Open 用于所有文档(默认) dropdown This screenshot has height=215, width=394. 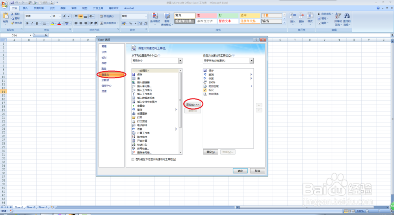251,61
